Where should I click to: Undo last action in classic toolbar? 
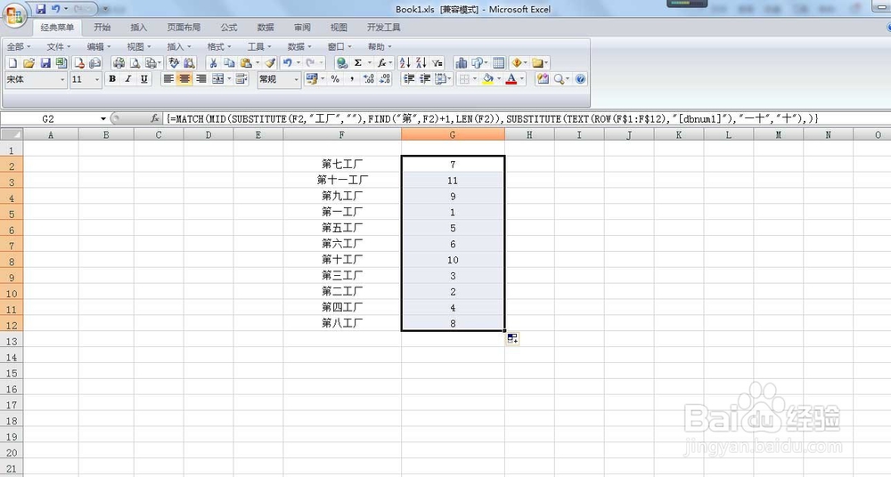click(x=288, y=63)
